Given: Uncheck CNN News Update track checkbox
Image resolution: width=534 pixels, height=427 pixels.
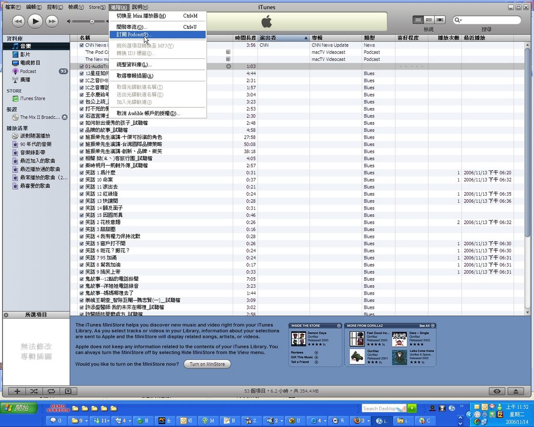Looking at the screenshot, I should (x=82, y=45).
